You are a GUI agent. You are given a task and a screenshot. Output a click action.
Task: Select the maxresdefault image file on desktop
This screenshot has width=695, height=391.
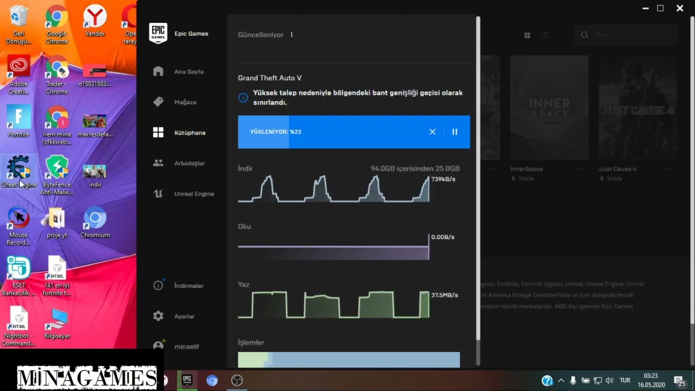click(x=95, y=125)
